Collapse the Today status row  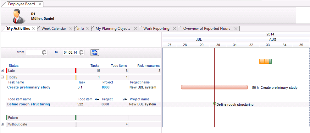(x=3, y=77)
